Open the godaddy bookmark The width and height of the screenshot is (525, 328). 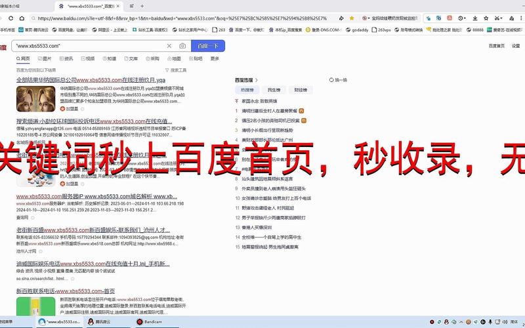coord(357,30)
